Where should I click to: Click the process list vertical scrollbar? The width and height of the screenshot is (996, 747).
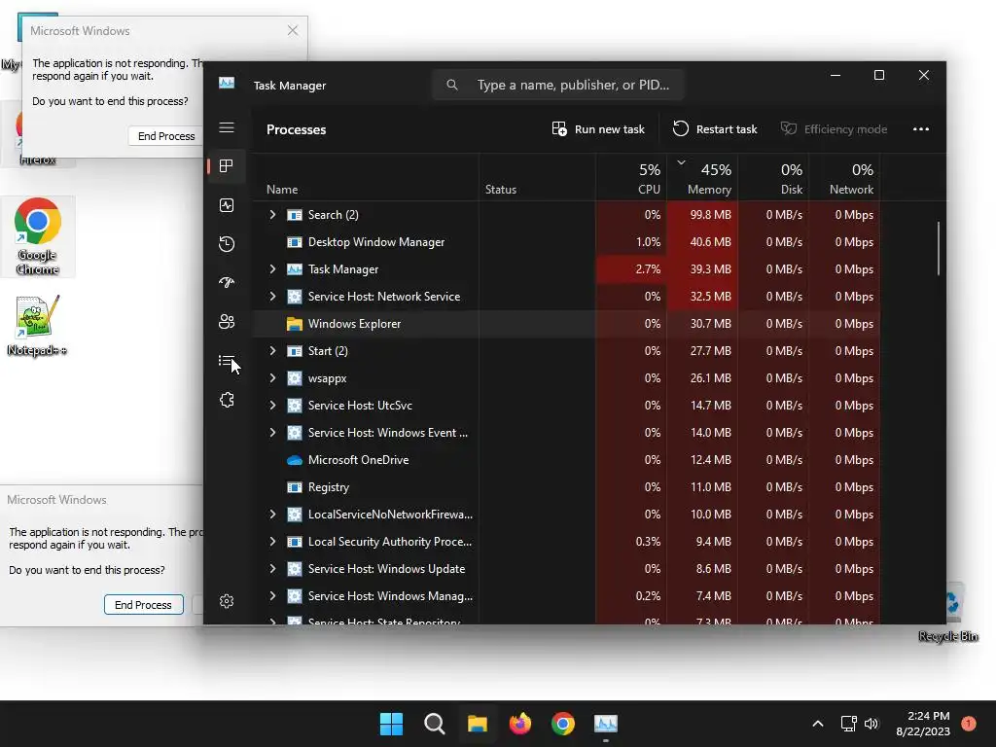pyautogui.click(x=939, y=248)
